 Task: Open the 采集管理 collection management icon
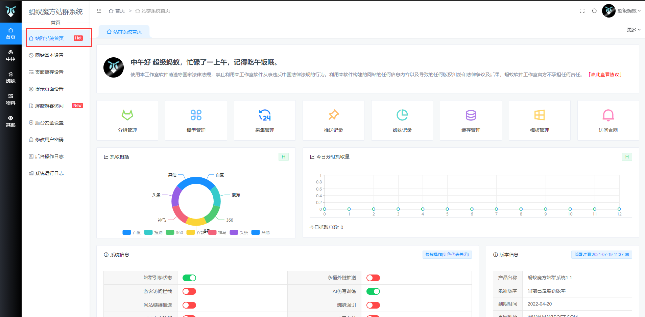click(x=265, y=115)
